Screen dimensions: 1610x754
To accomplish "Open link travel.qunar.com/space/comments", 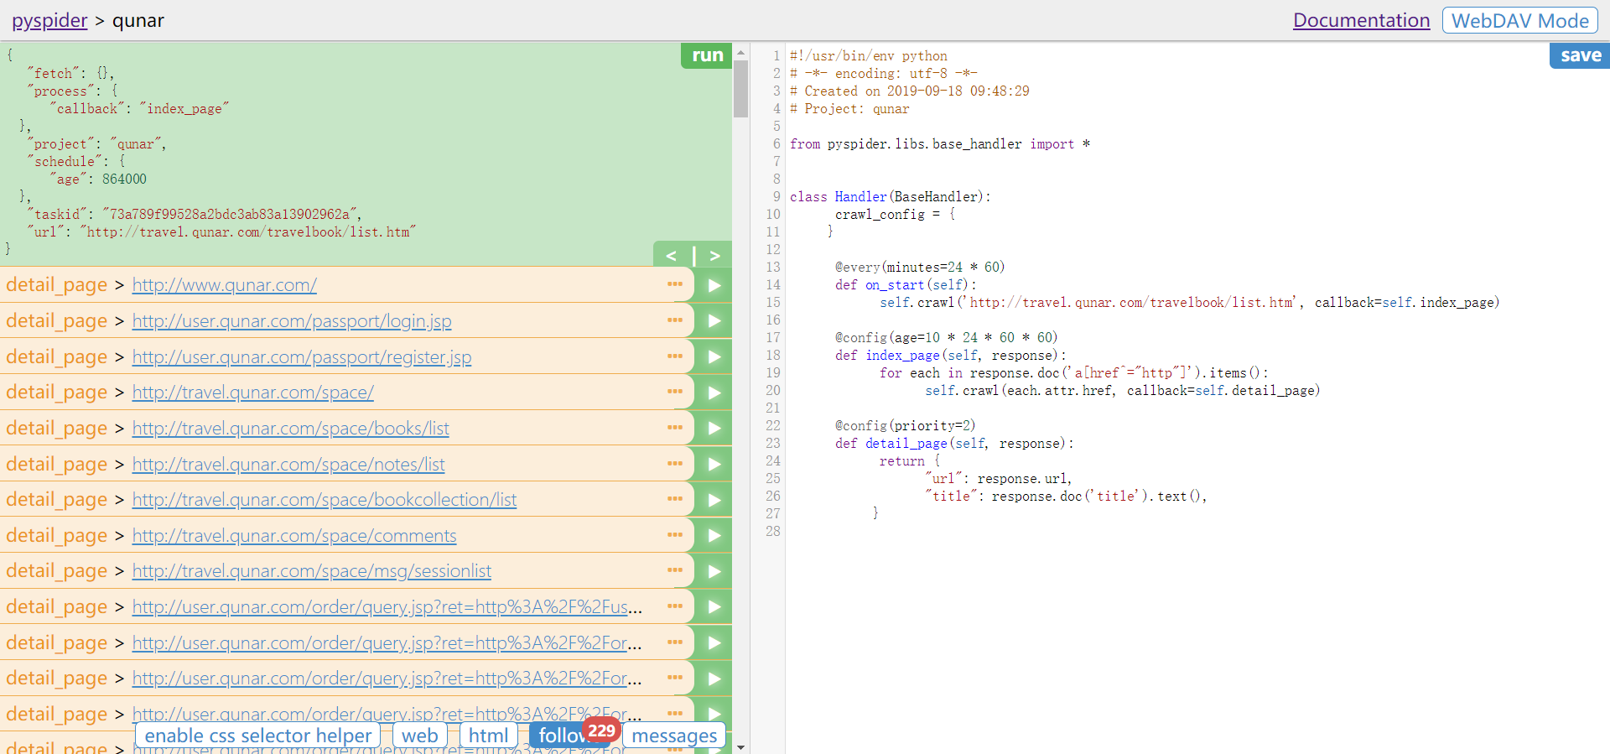I will click(x=294, y=536).
